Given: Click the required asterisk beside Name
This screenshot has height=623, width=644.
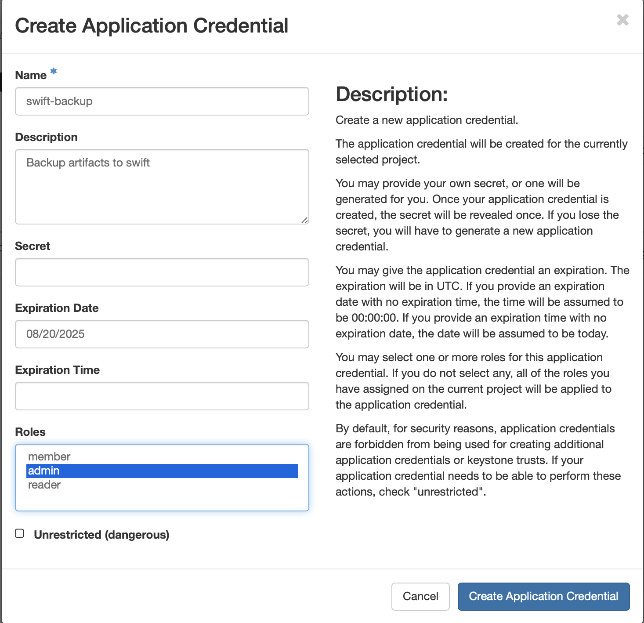Looking at the screenshot, I should point(54,71).
